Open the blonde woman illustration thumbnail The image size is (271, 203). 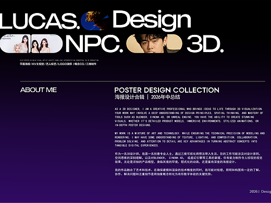pos(15,44)
